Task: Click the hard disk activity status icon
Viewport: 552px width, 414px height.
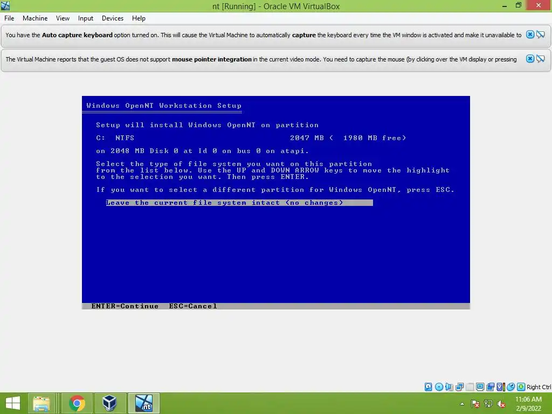Action: pyautogui.click(x=428, y=387)
